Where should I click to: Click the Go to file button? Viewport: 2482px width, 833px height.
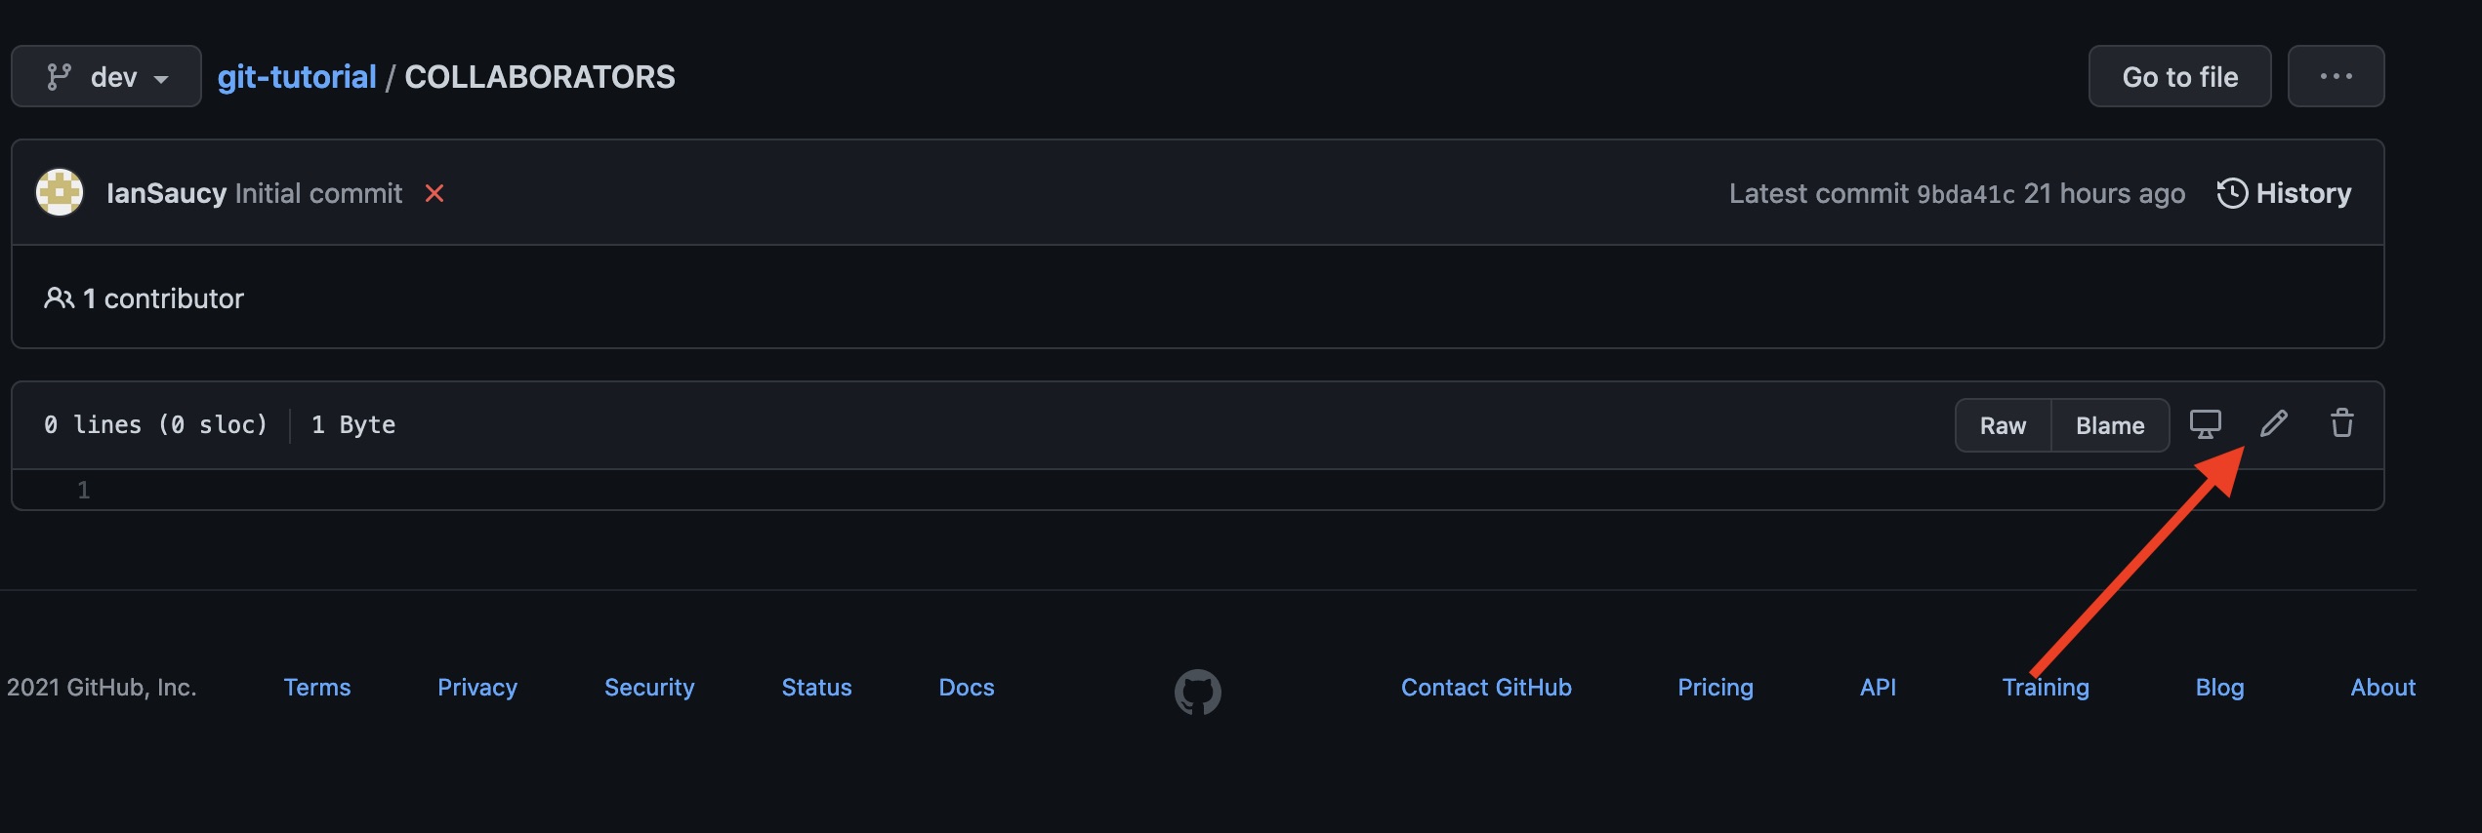pyautogui.click(x=2178, y=75)
